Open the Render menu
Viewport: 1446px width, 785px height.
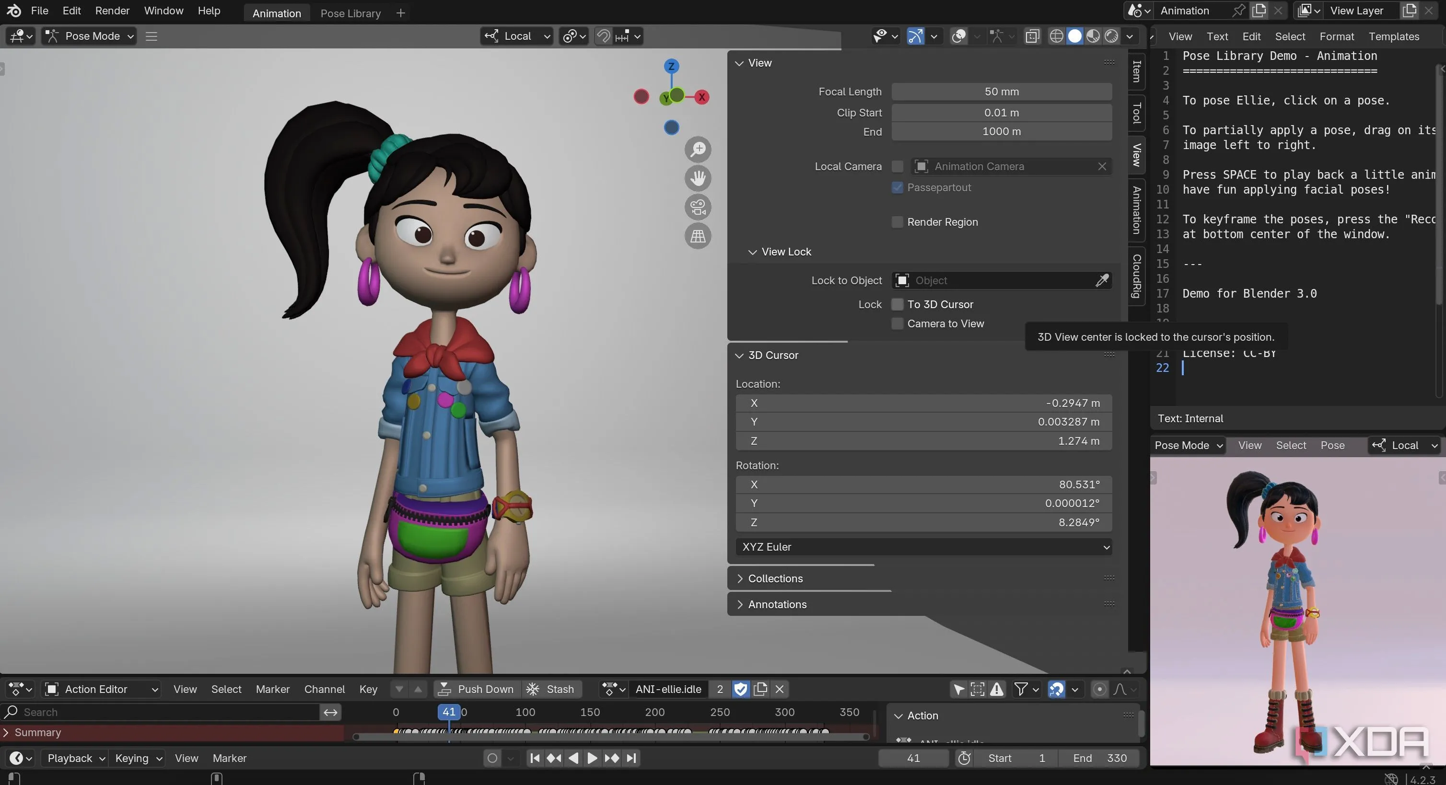coord(112,11)
